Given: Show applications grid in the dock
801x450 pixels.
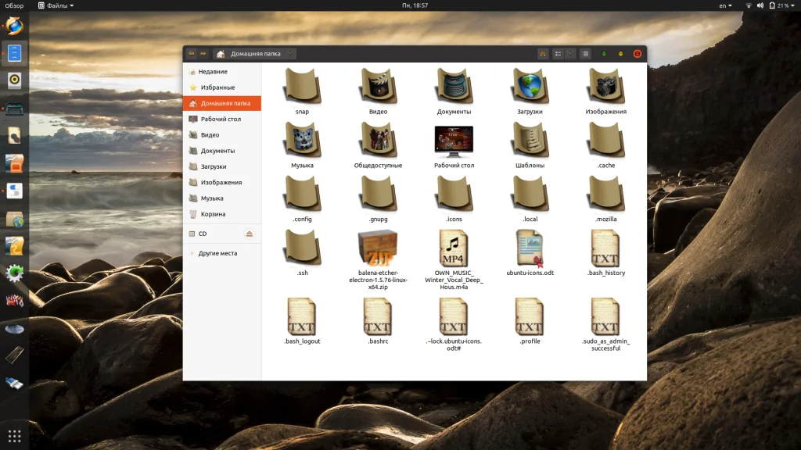Looking at the screenshot, I should click(14, 435).
